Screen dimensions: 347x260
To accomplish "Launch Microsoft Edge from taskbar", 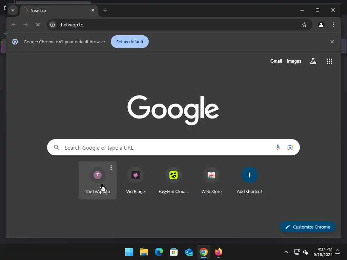I will (x=159, y=252).
